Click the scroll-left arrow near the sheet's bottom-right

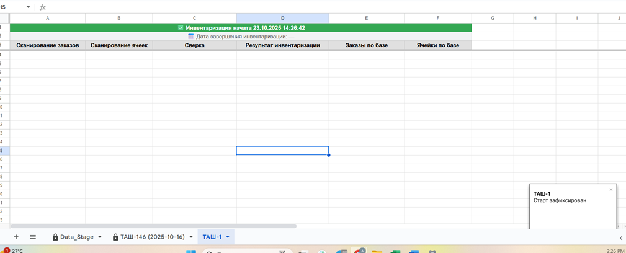click(618, 226)
